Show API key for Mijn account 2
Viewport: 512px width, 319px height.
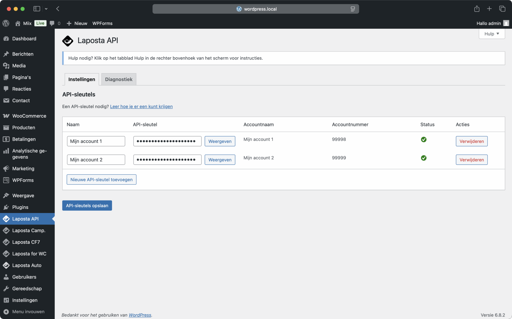click(220, 160)
